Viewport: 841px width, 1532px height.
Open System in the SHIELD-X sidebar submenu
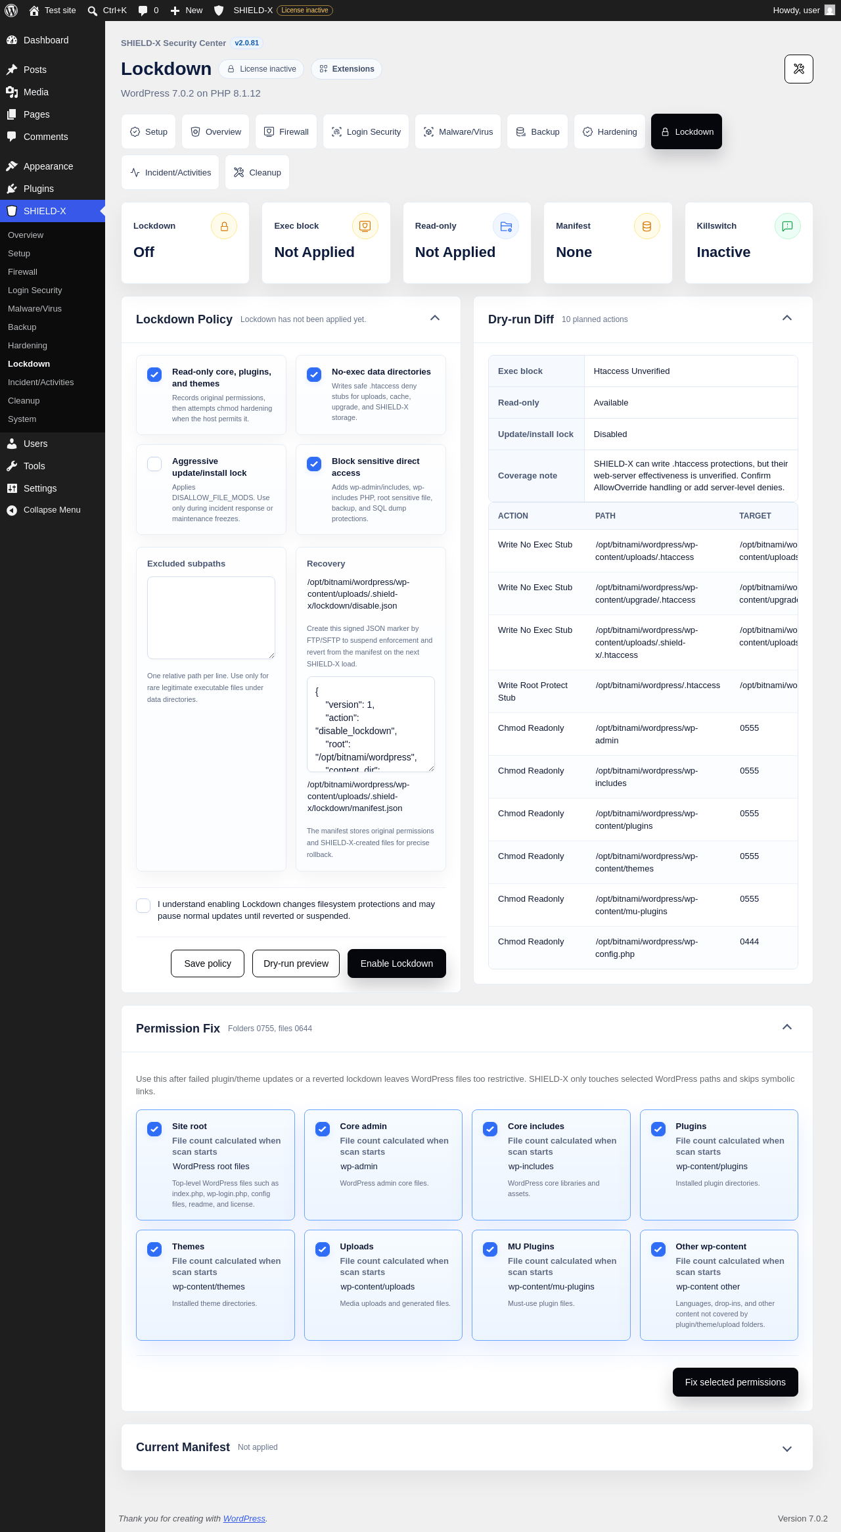22,419
